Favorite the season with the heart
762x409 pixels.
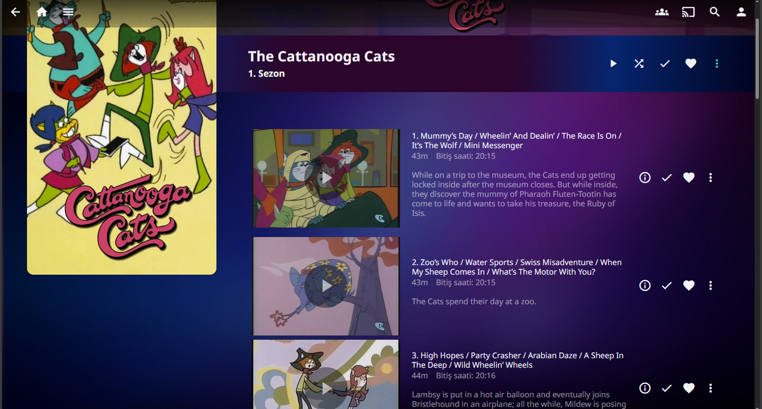[691, 63]
